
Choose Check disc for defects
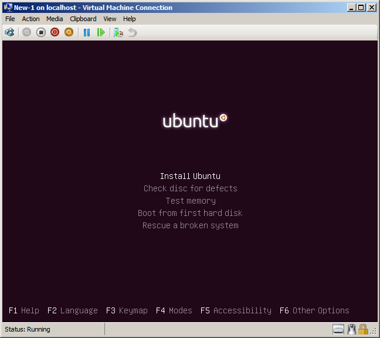click(190, 188)
